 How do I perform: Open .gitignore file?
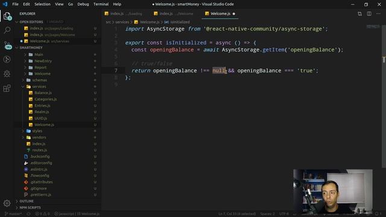39,189
